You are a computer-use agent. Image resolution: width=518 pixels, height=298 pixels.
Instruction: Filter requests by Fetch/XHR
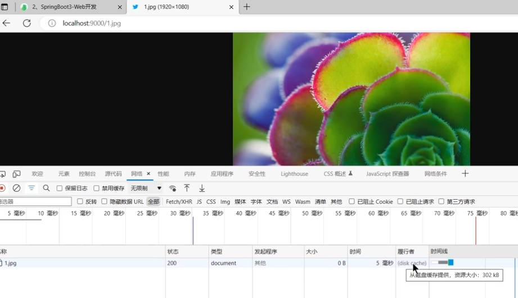(179, 201)
